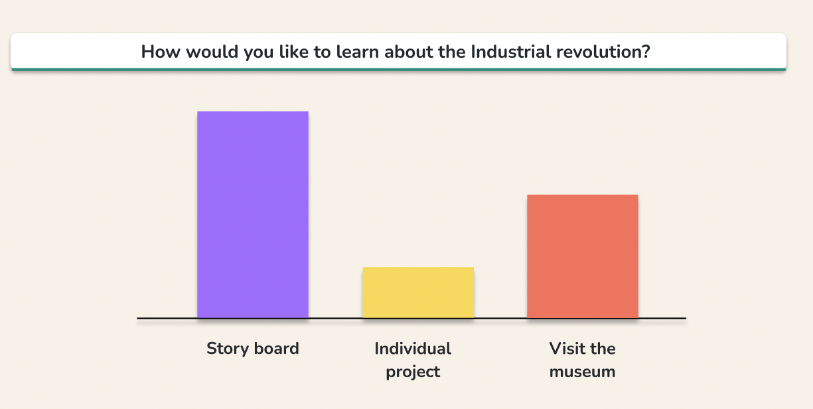This screenshot has height=409, width=813.
Task: Click the top edge of purple bar
Action: (253, 112)
